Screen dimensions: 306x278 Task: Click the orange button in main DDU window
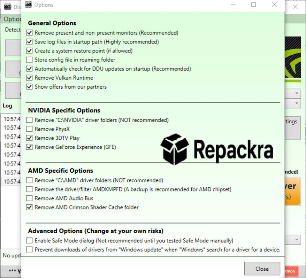(x=292, y=191)
